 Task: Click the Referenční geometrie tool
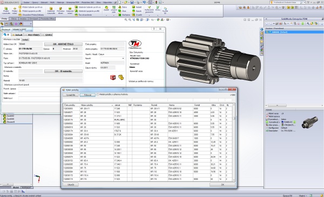(x=149, y=10)
